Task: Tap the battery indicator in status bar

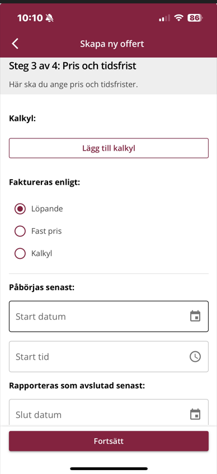Action: [195, 18]
